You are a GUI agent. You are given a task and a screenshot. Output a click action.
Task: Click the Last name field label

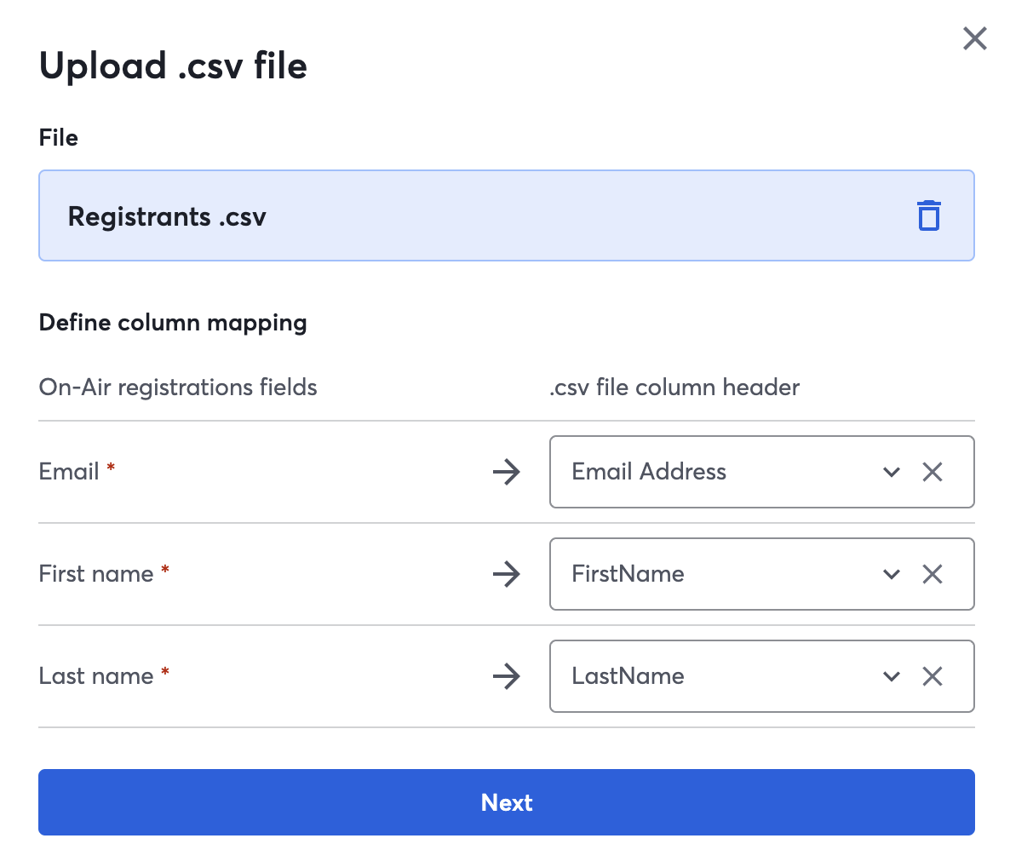(x=96, y=676)
